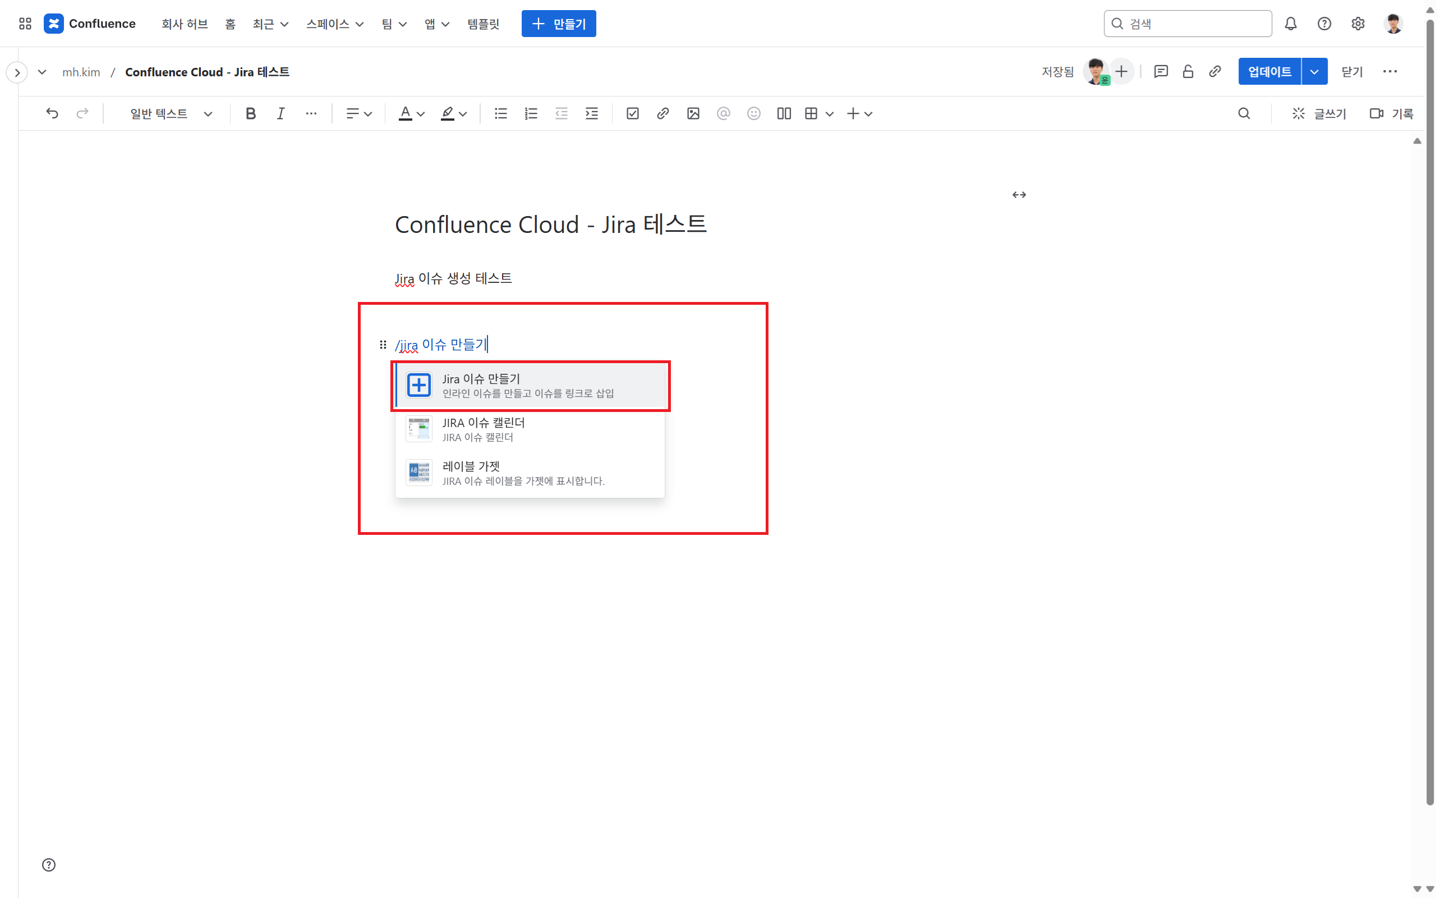Open the editor help icon at bottom left

[49, 865]
